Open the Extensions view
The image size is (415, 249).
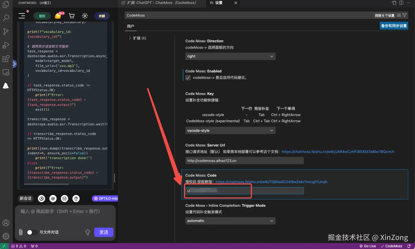pyautogui.click(x=6, y=59)
